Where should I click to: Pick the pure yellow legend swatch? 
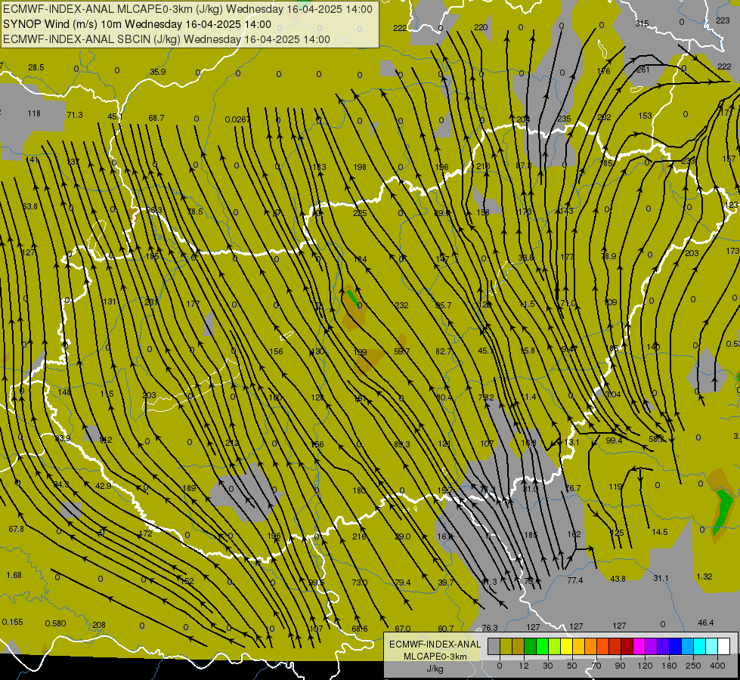(x=566, y=646)
